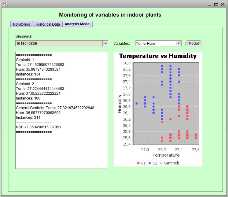Click the MSE value line in results
Viewport: 228px width, 197px height.
[38, 127]
